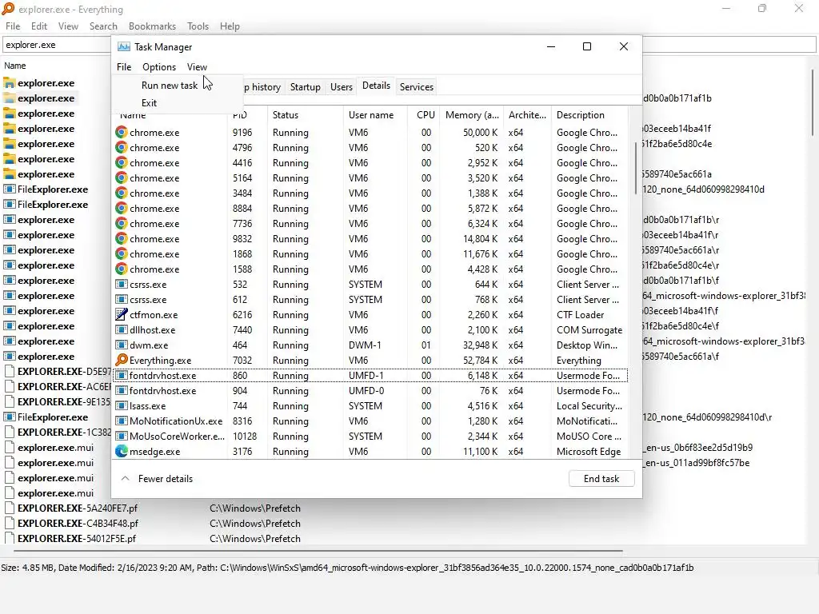The width and height of the screenshot is (819, 614).
Task: Click the lsass.exe process icon
Action: [x=122, y=405]
